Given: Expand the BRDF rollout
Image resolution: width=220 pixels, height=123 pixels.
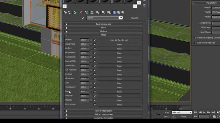Looking at the screenshot, I should pyautogui.click(x=103, y=28).
